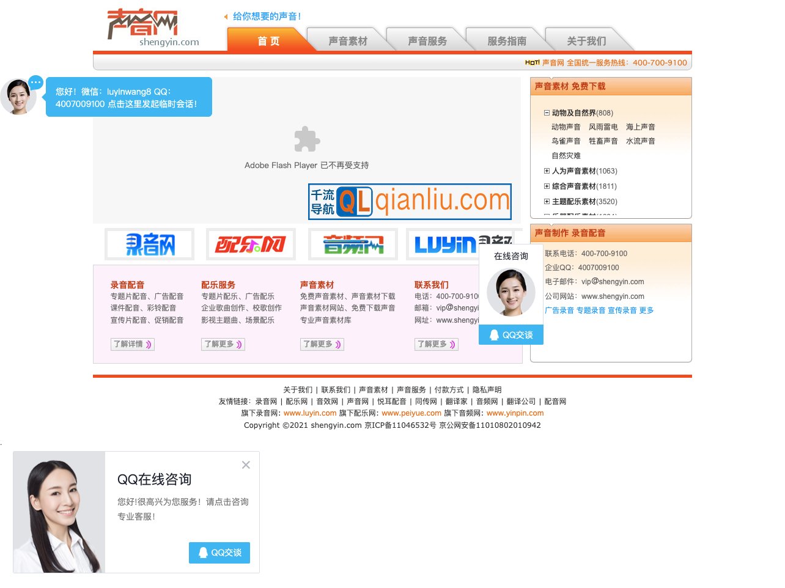
Task: Open the 服务指南 tab
Action: tap(507, 41)
